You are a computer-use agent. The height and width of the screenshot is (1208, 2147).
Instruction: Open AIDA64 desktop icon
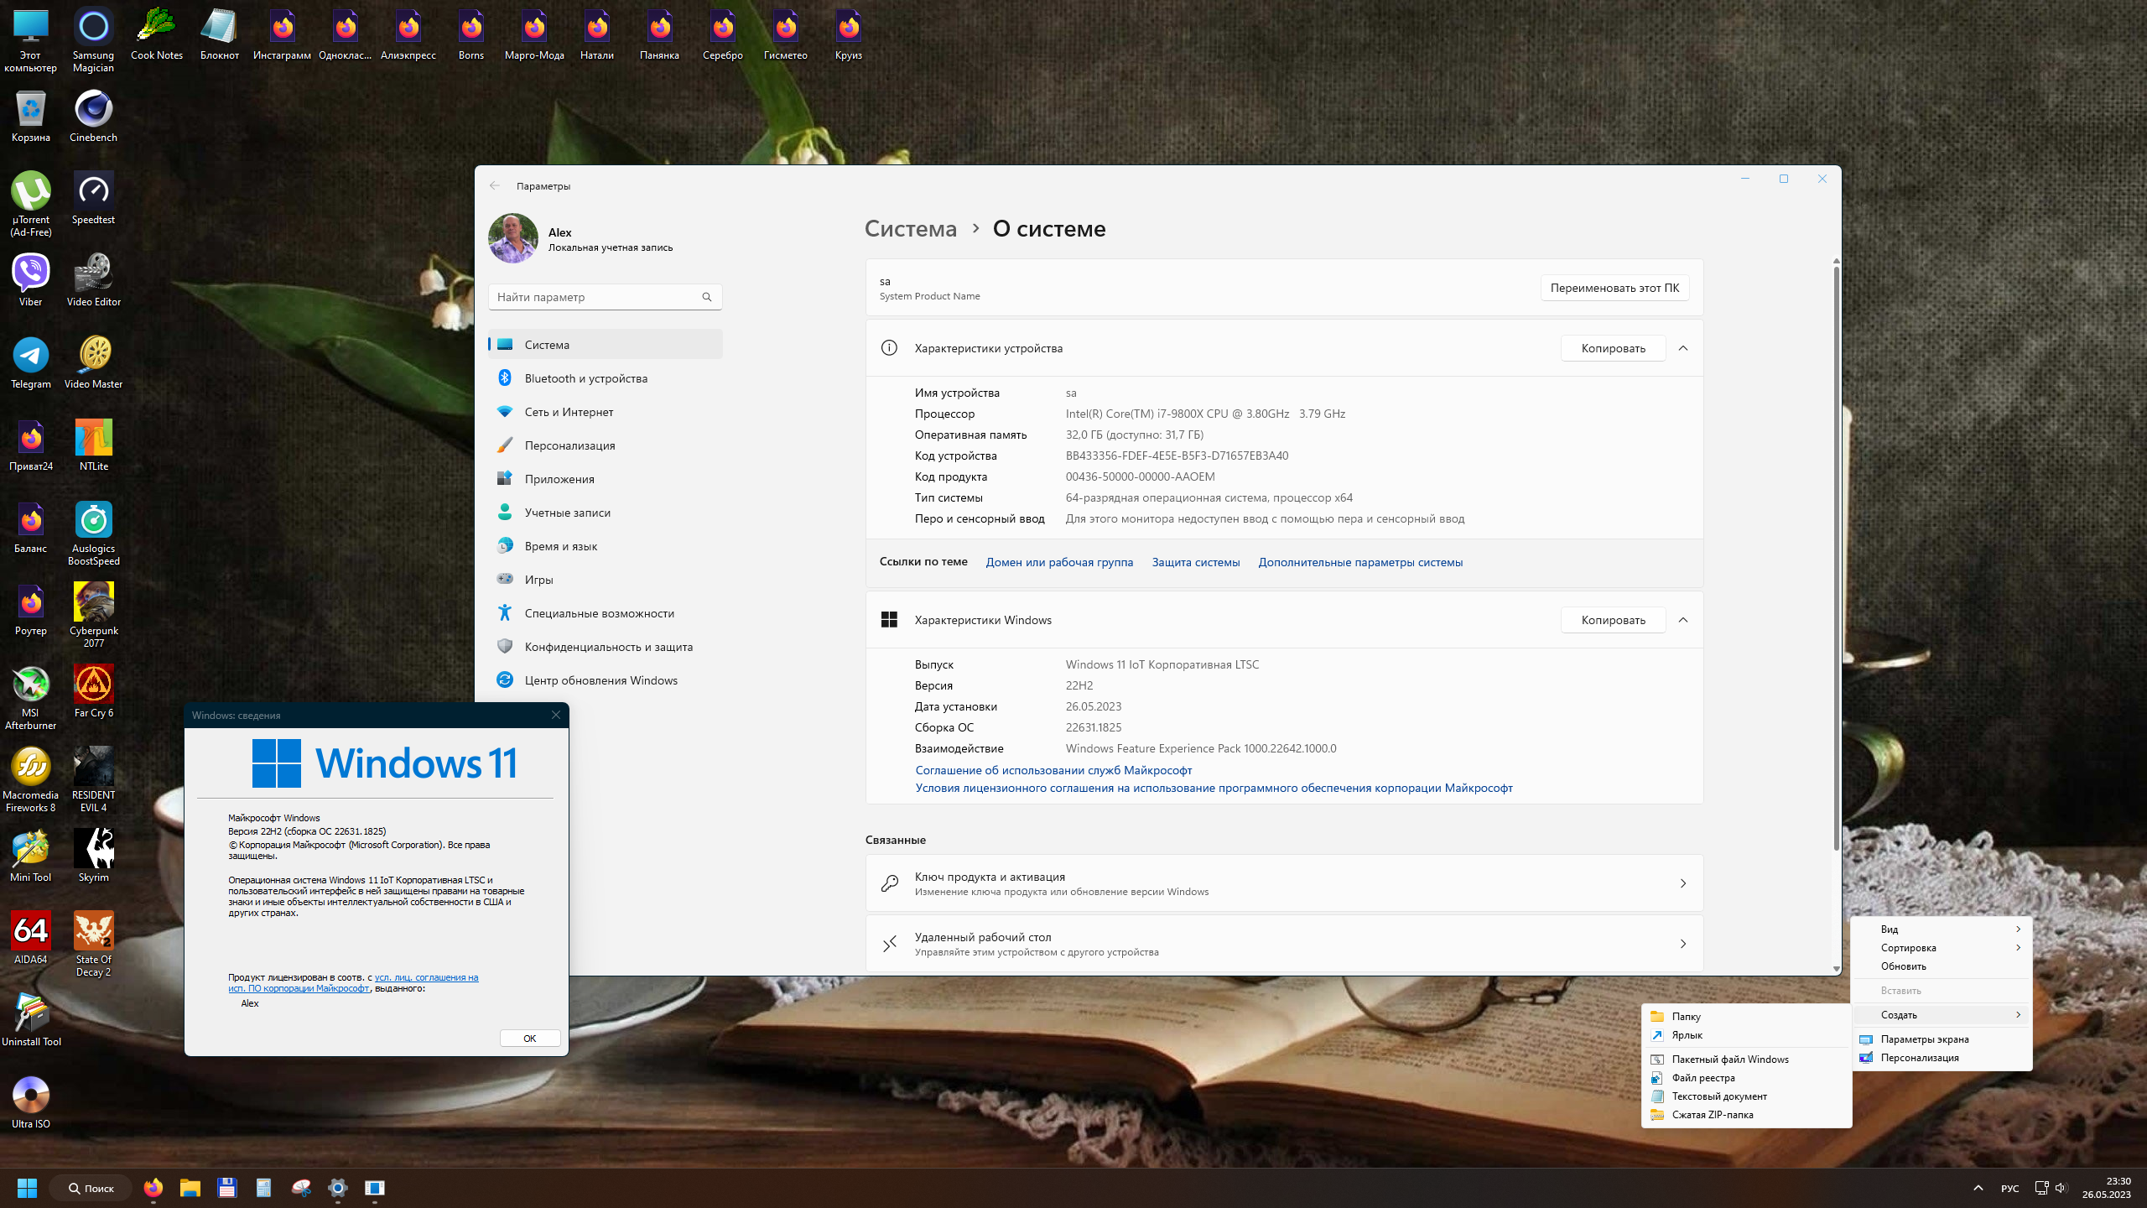click(31, 939)
